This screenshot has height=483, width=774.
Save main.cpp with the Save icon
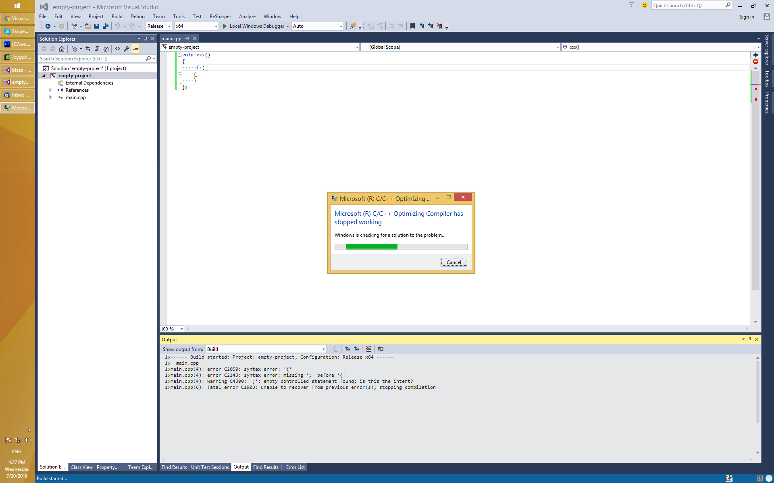pos(97,26)
